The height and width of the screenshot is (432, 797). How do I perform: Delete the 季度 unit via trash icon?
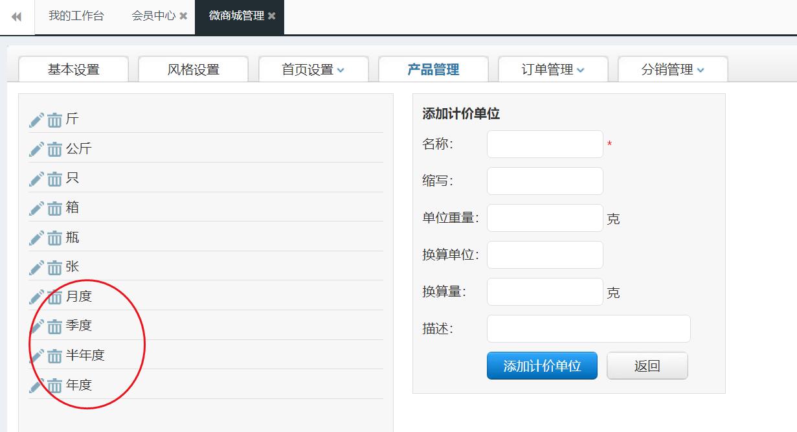click(x=54, y=326)
